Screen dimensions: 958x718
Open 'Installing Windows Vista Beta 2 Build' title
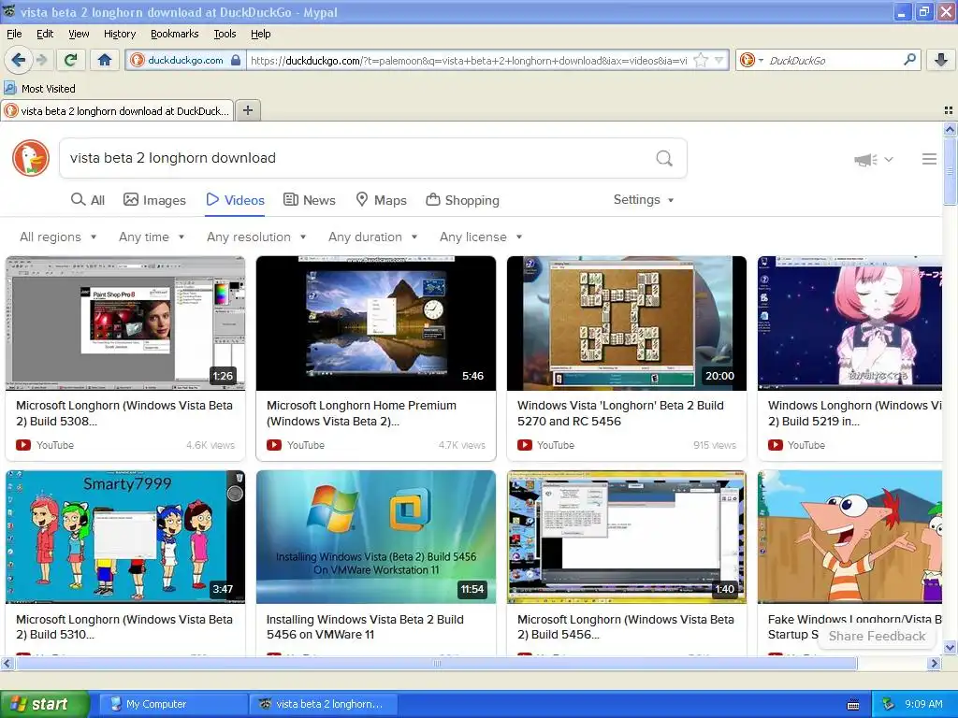365,627
